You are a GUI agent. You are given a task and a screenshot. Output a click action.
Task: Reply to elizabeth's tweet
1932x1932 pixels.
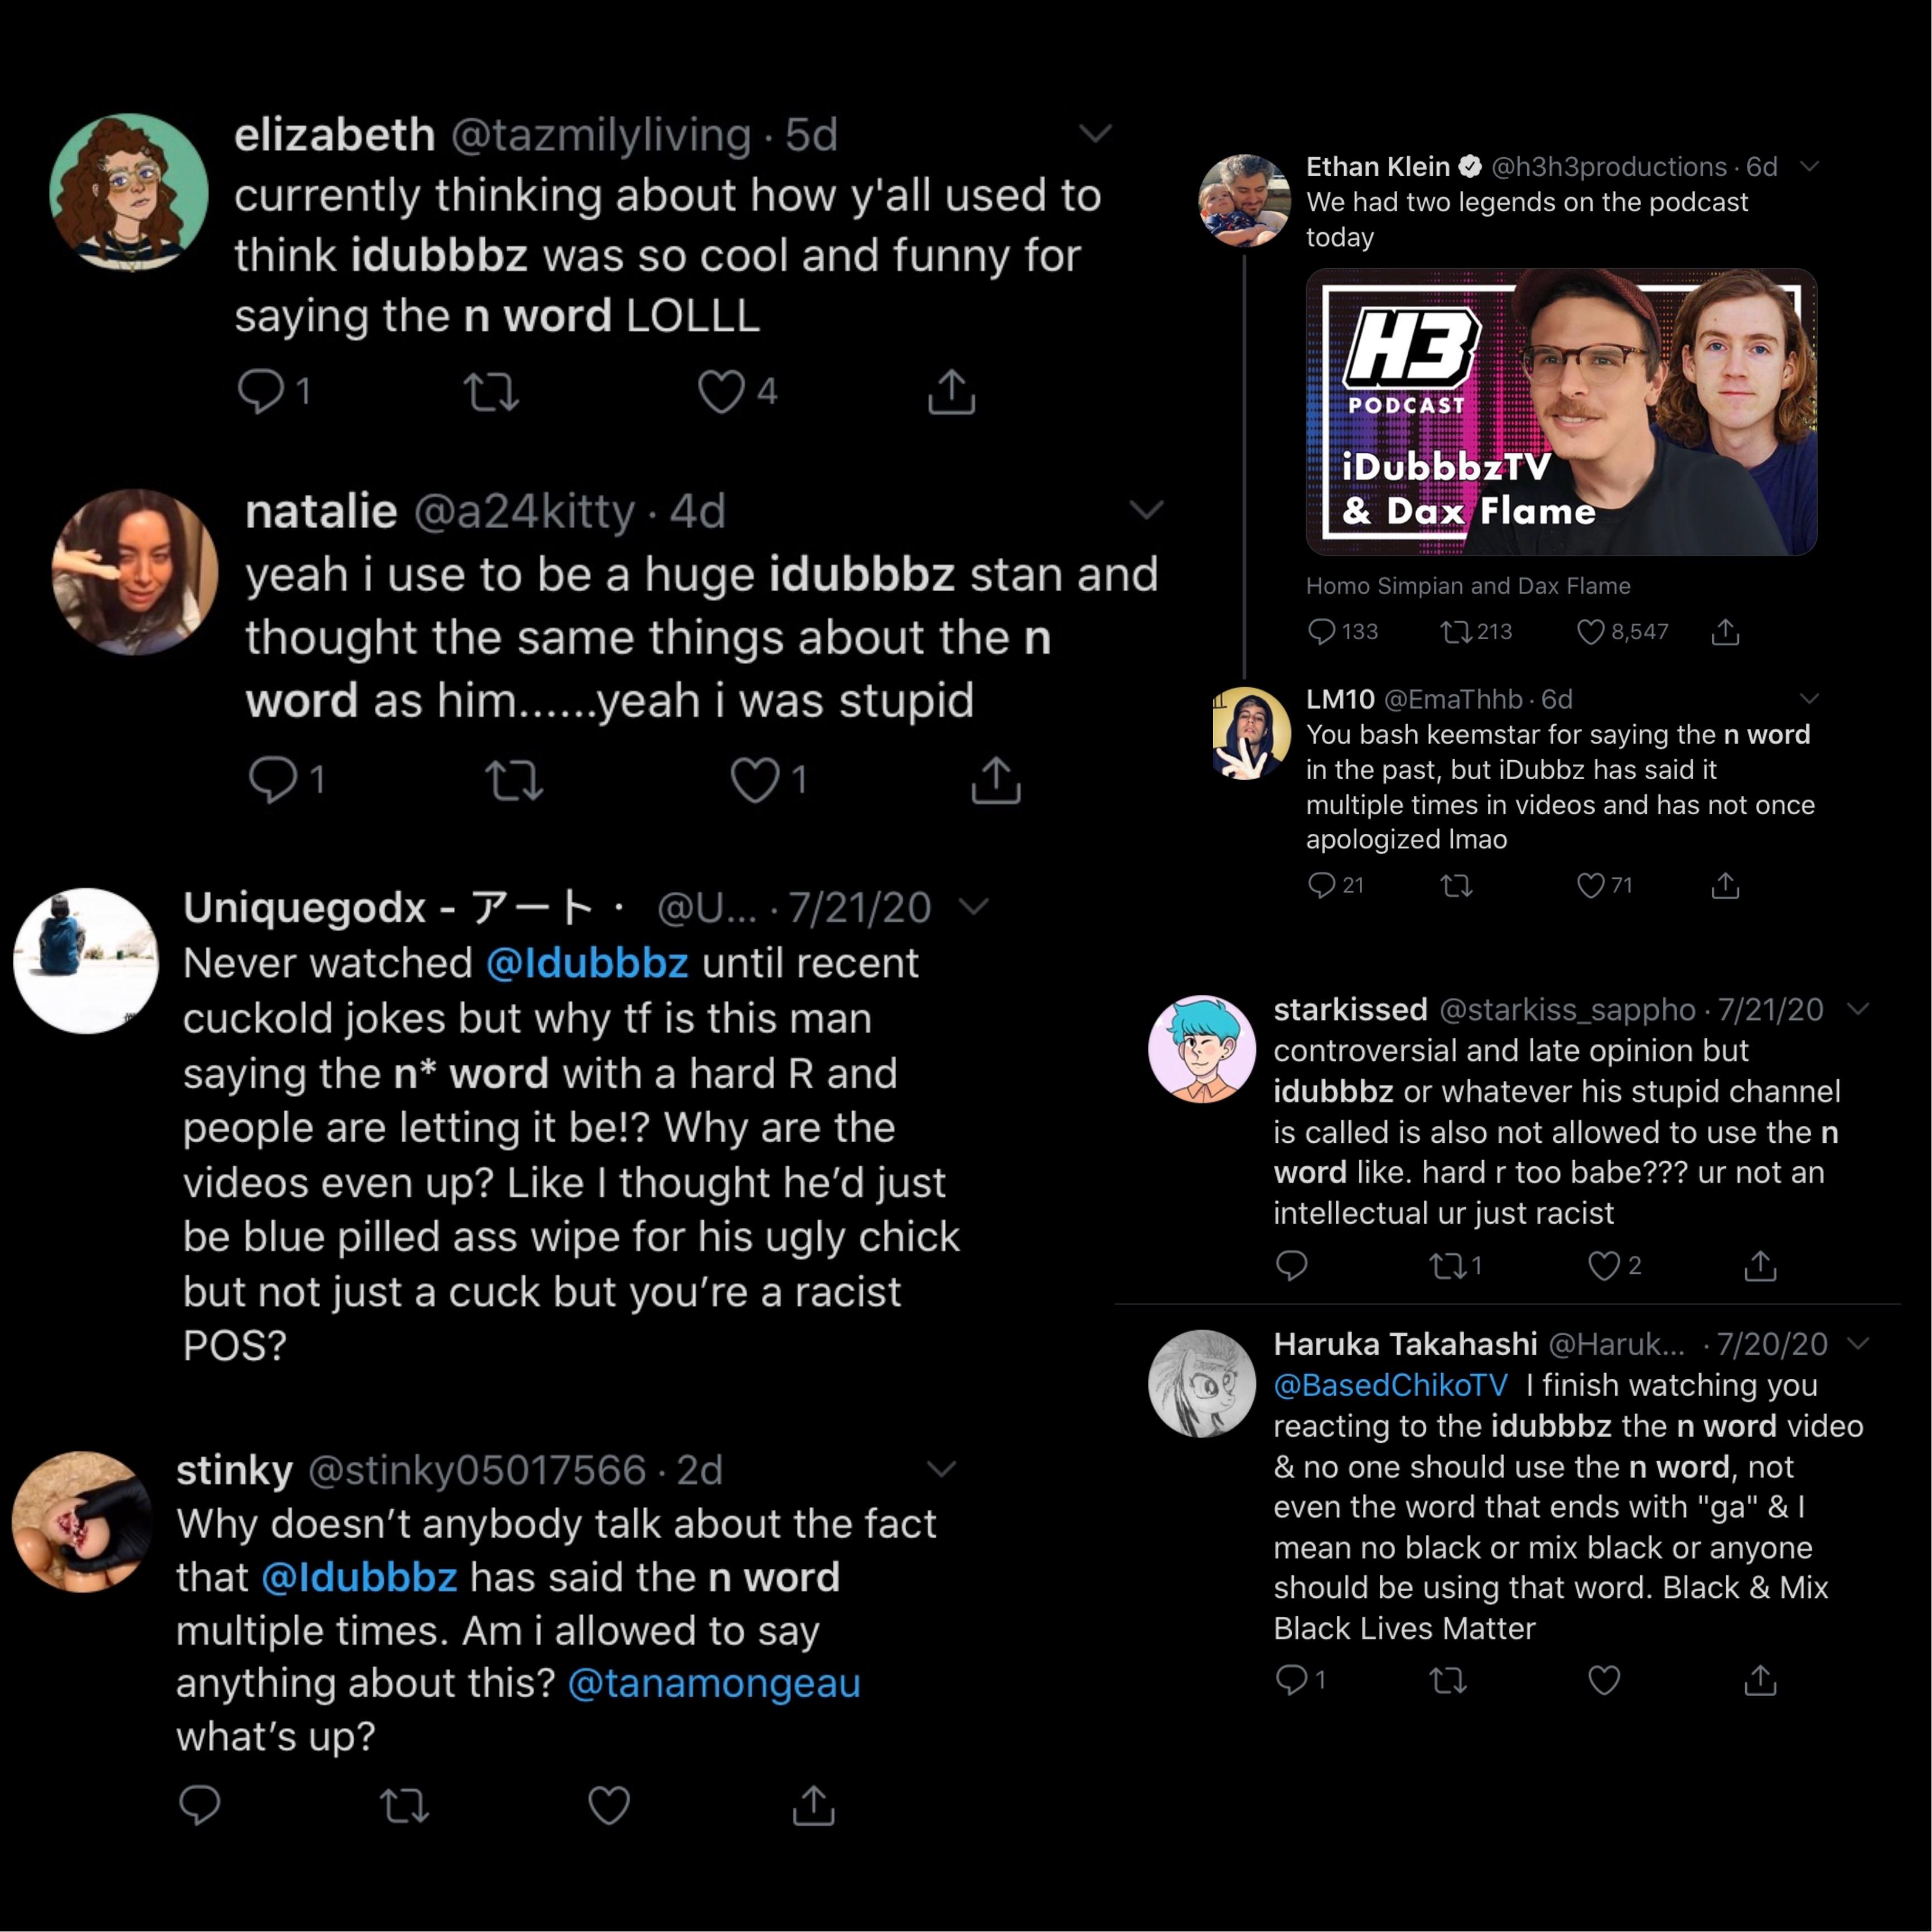[x=261, y=391]
